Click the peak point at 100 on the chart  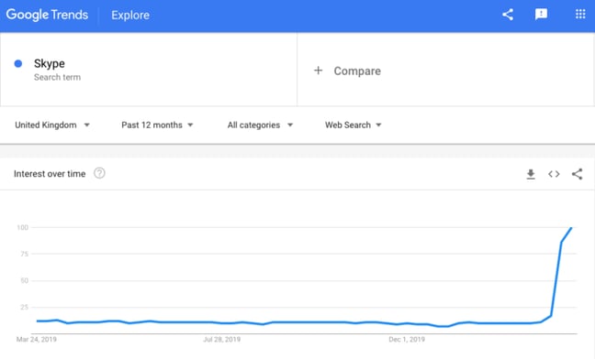tap(571, 228)
